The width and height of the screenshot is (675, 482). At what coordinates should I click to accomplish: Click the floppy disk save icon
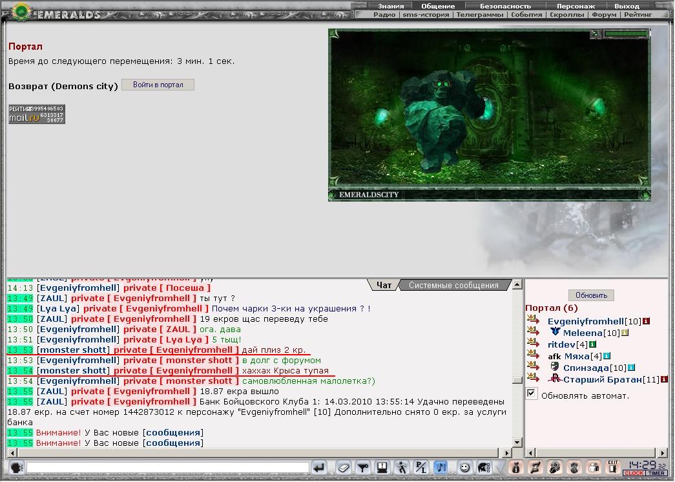click(x=382, y=467)
